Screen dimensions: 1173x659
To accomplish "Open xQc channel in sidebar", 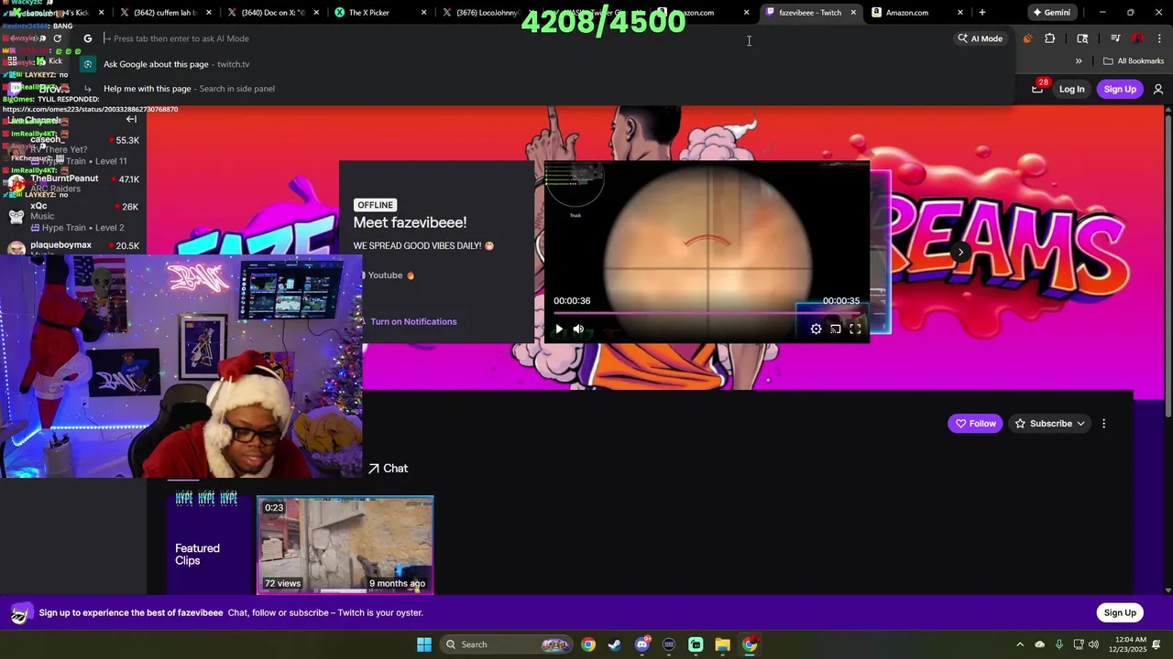I will pos(73,216).
